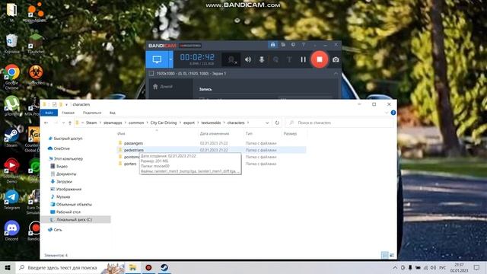Toggle webcam overlay in Bandicam toolbar
The height and width of the screenshot is (274, 487).
231,59
